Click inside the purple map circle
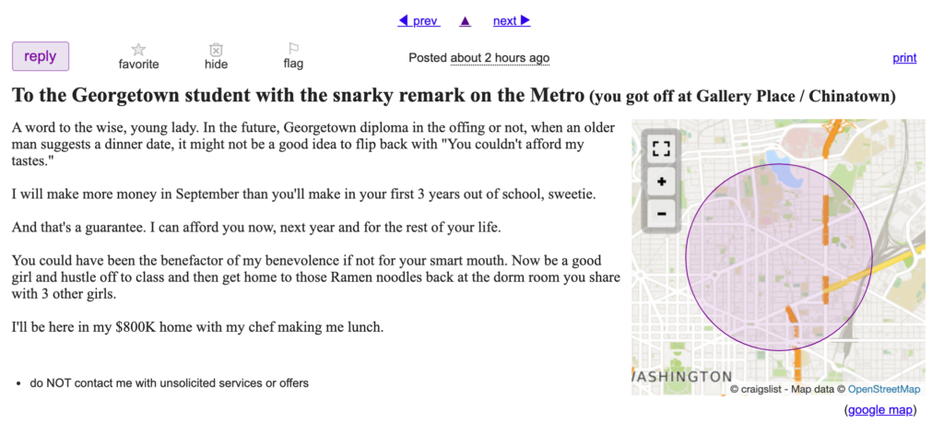Image resolution: width=944 pixels, height=436 pixels. [778, 257]
